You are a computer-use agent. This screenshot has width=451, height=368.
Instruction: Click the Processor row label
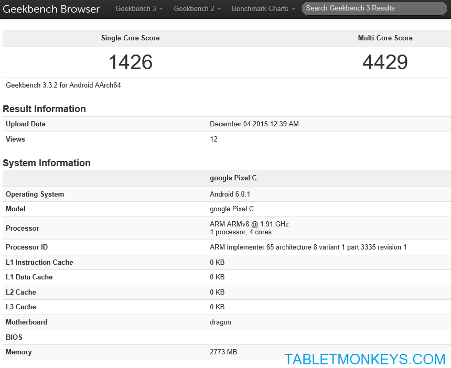23,228
